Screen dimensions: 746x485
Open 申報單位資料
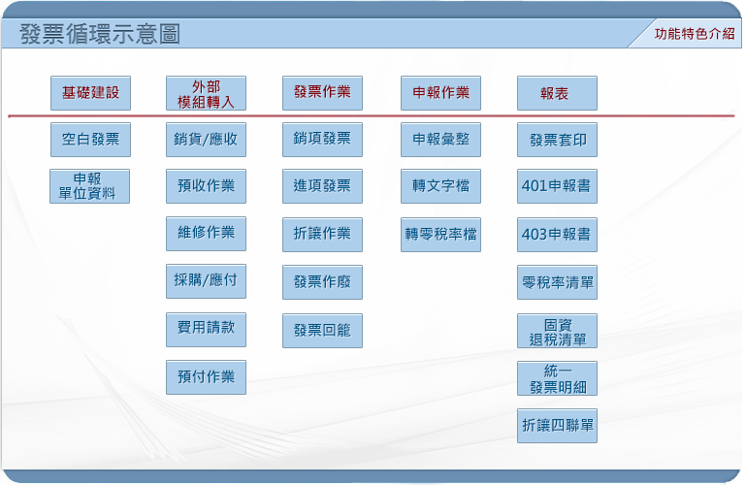coord(89,186)
